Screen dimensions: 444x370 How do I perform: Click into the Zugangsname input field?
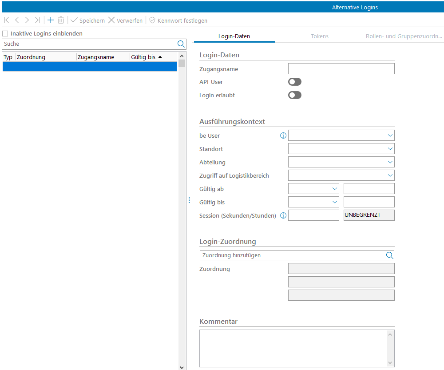click(x=341, y=68)
